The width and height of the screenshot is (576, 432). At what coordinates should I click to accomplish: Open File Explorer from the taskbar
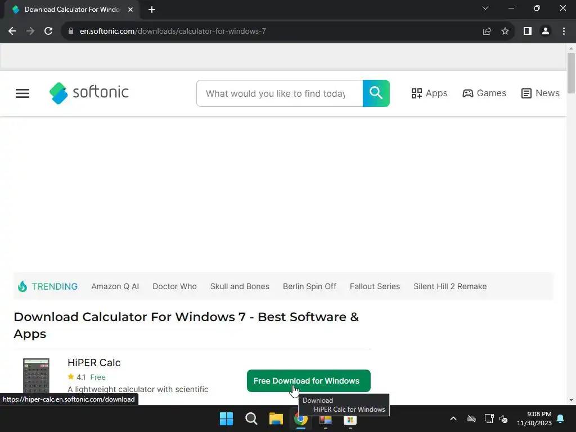[x=276, y=418]
